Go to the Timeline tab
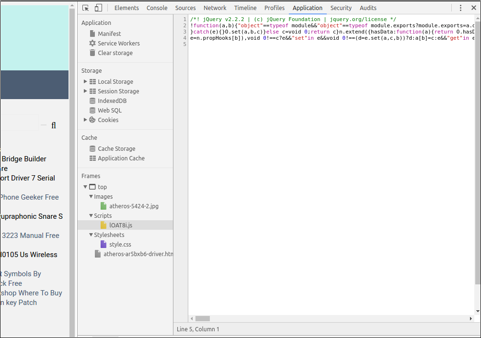Image resolution: width=481 pixels, height=338 pixels. (245, 8)
